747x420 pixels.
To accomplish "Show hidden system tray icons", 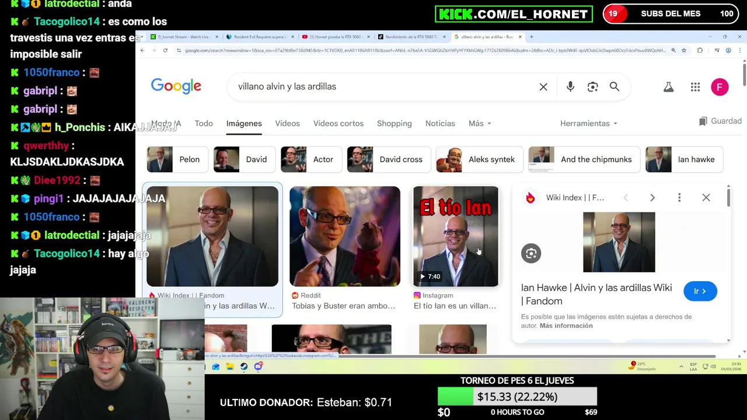I will (681, 366).
